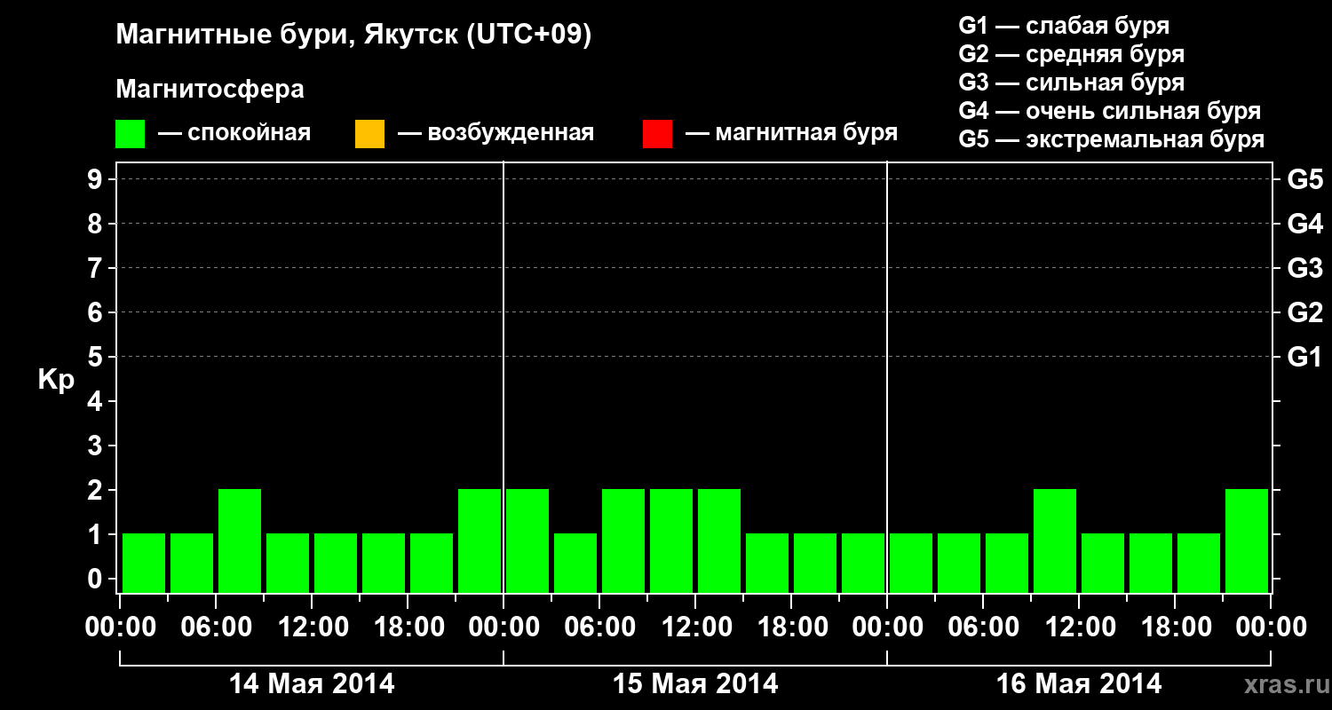
Task: Click the 'G3 — сильная буря' legend line
Action: pos(1071,83)
